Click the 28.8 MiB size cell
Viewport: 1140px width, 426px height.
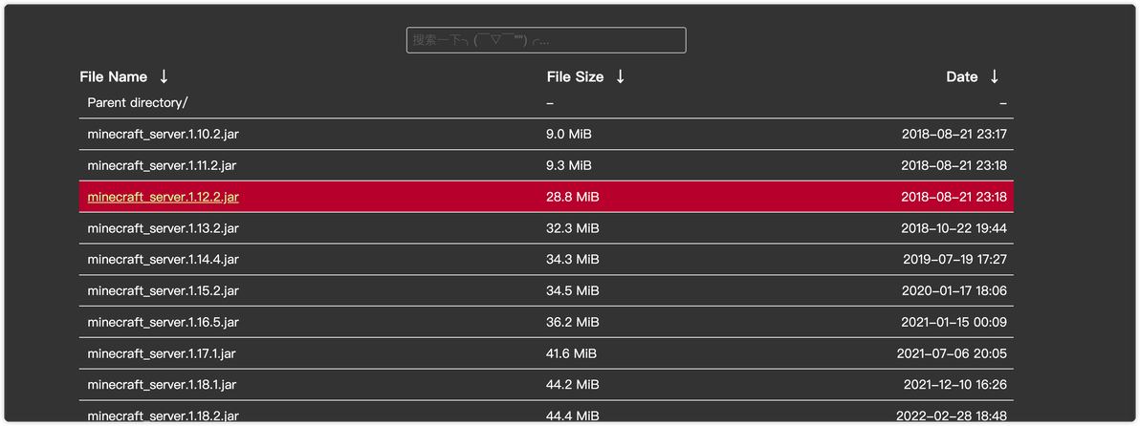click(572, 197)
